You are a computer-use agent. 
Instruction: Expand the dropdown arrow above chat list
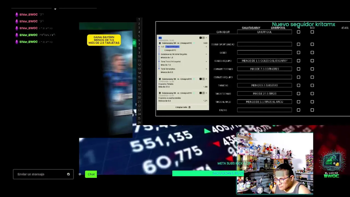coord(55,9)
